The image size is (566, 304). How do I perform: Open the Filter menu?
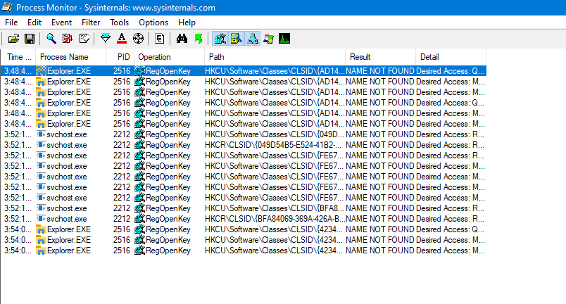tap(90, 22)
